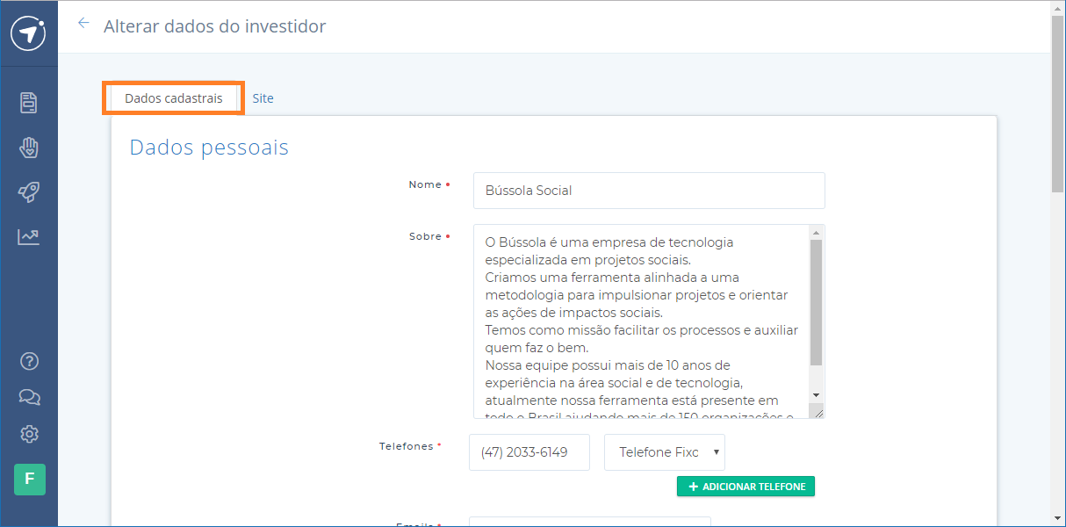The height and width of the screenshot is (527, 1066).
Task: Click the Alterar dados do investidor title
Action: tap(215, 26)
